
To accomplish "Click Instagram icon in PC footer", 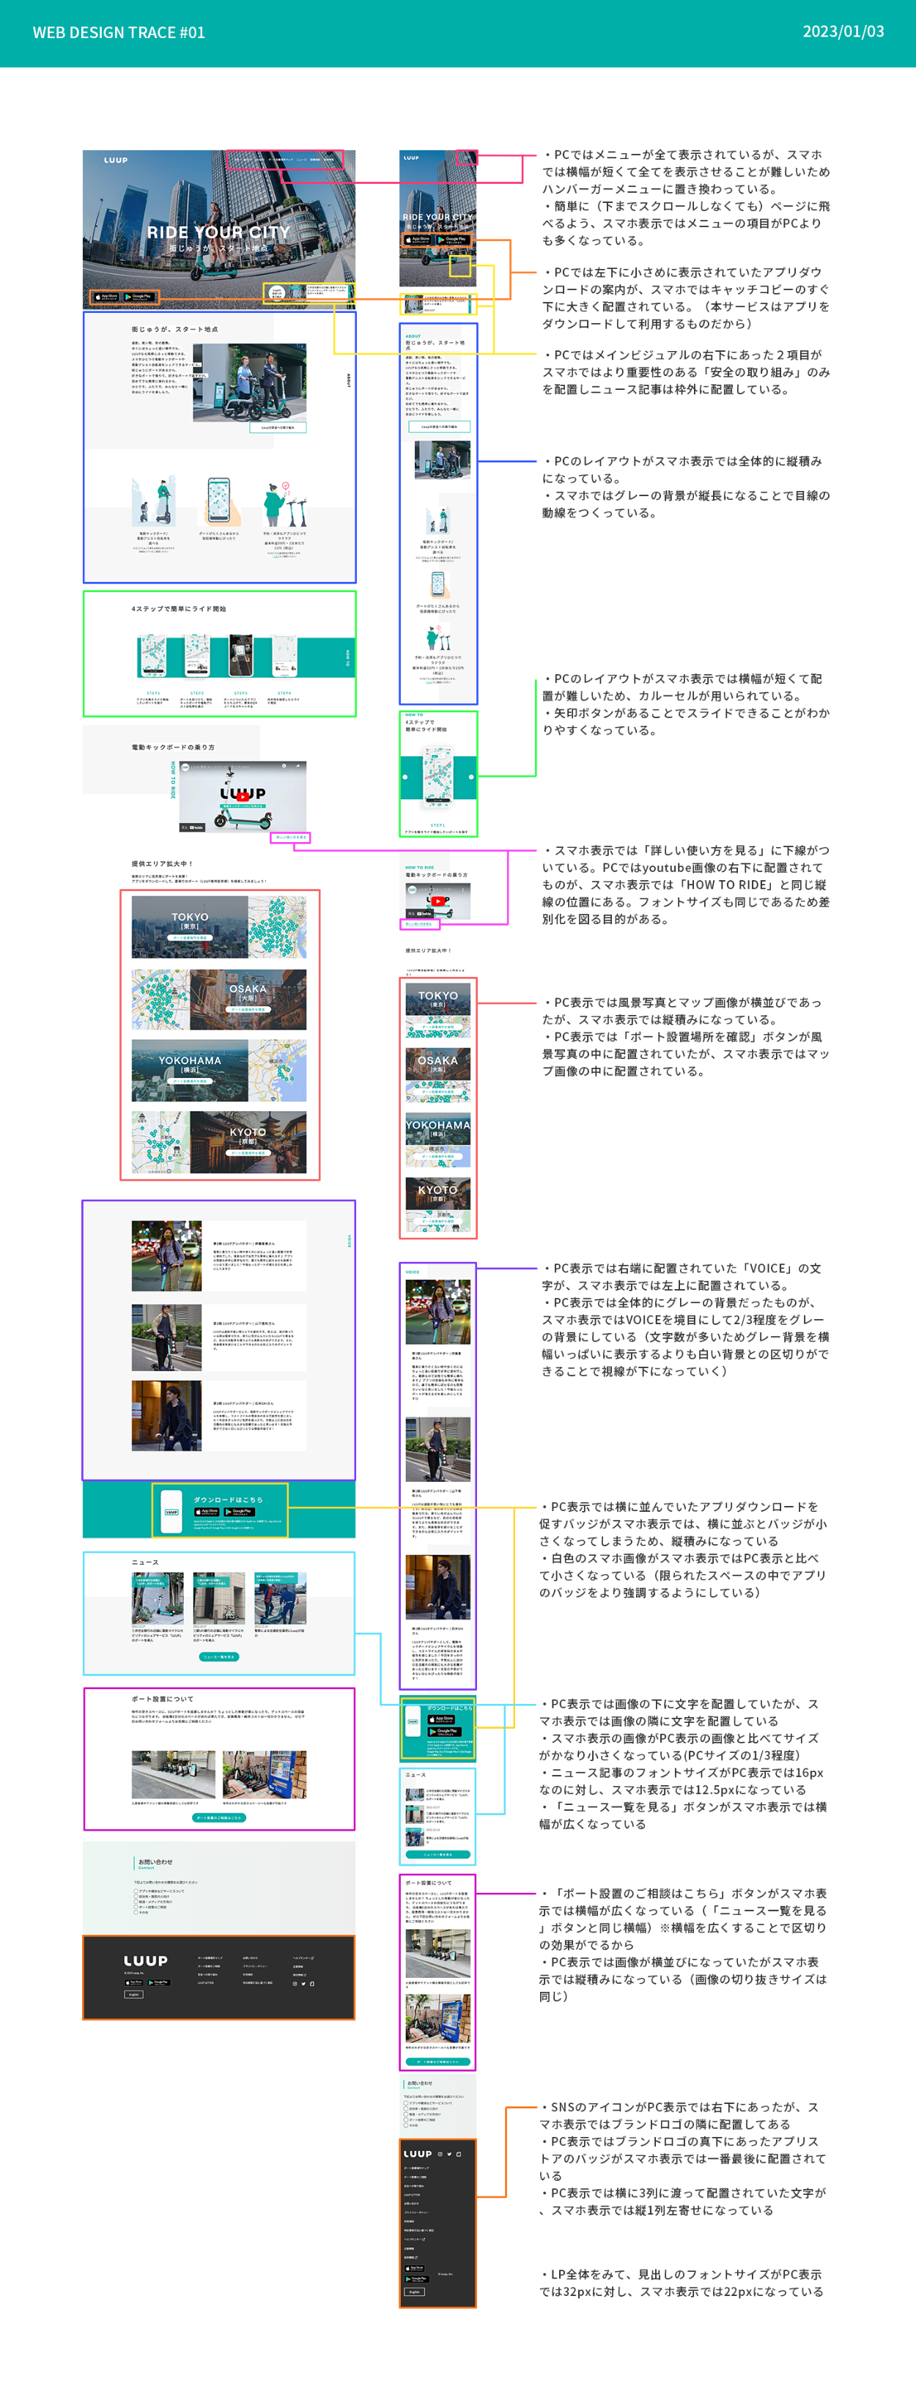I will tap(295, 1983).
